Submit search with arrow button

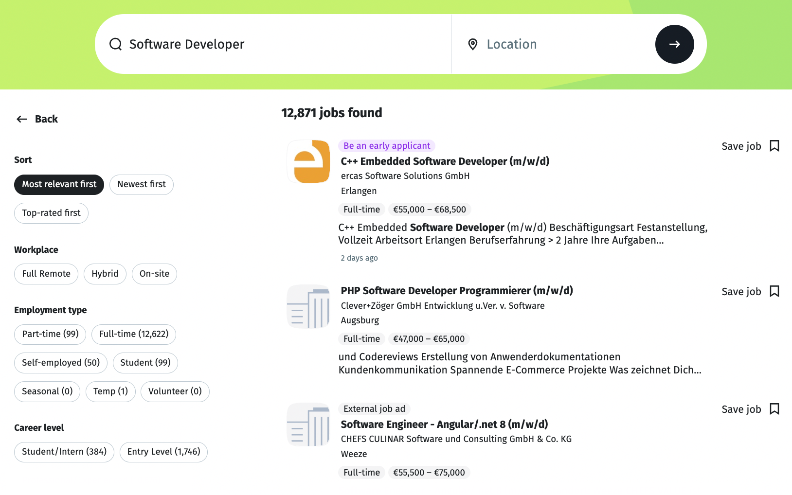(674, 44)
